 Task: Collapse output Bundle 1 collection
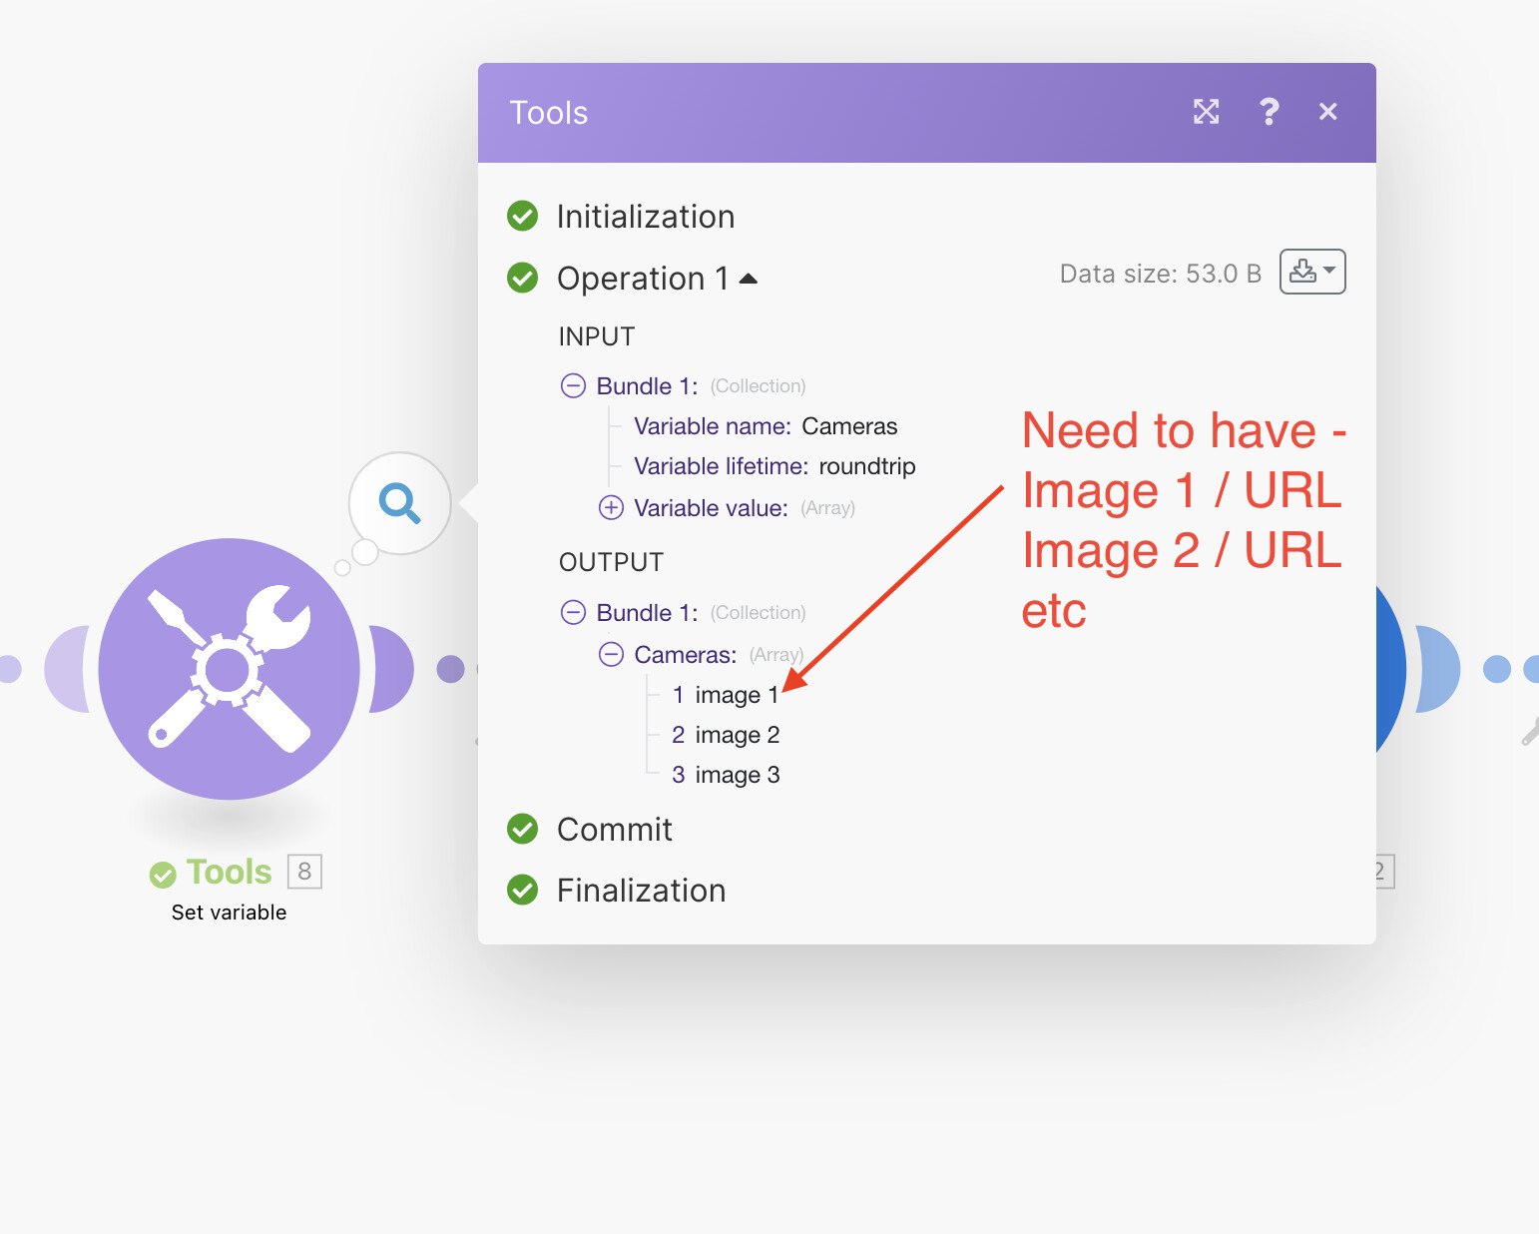573,613
